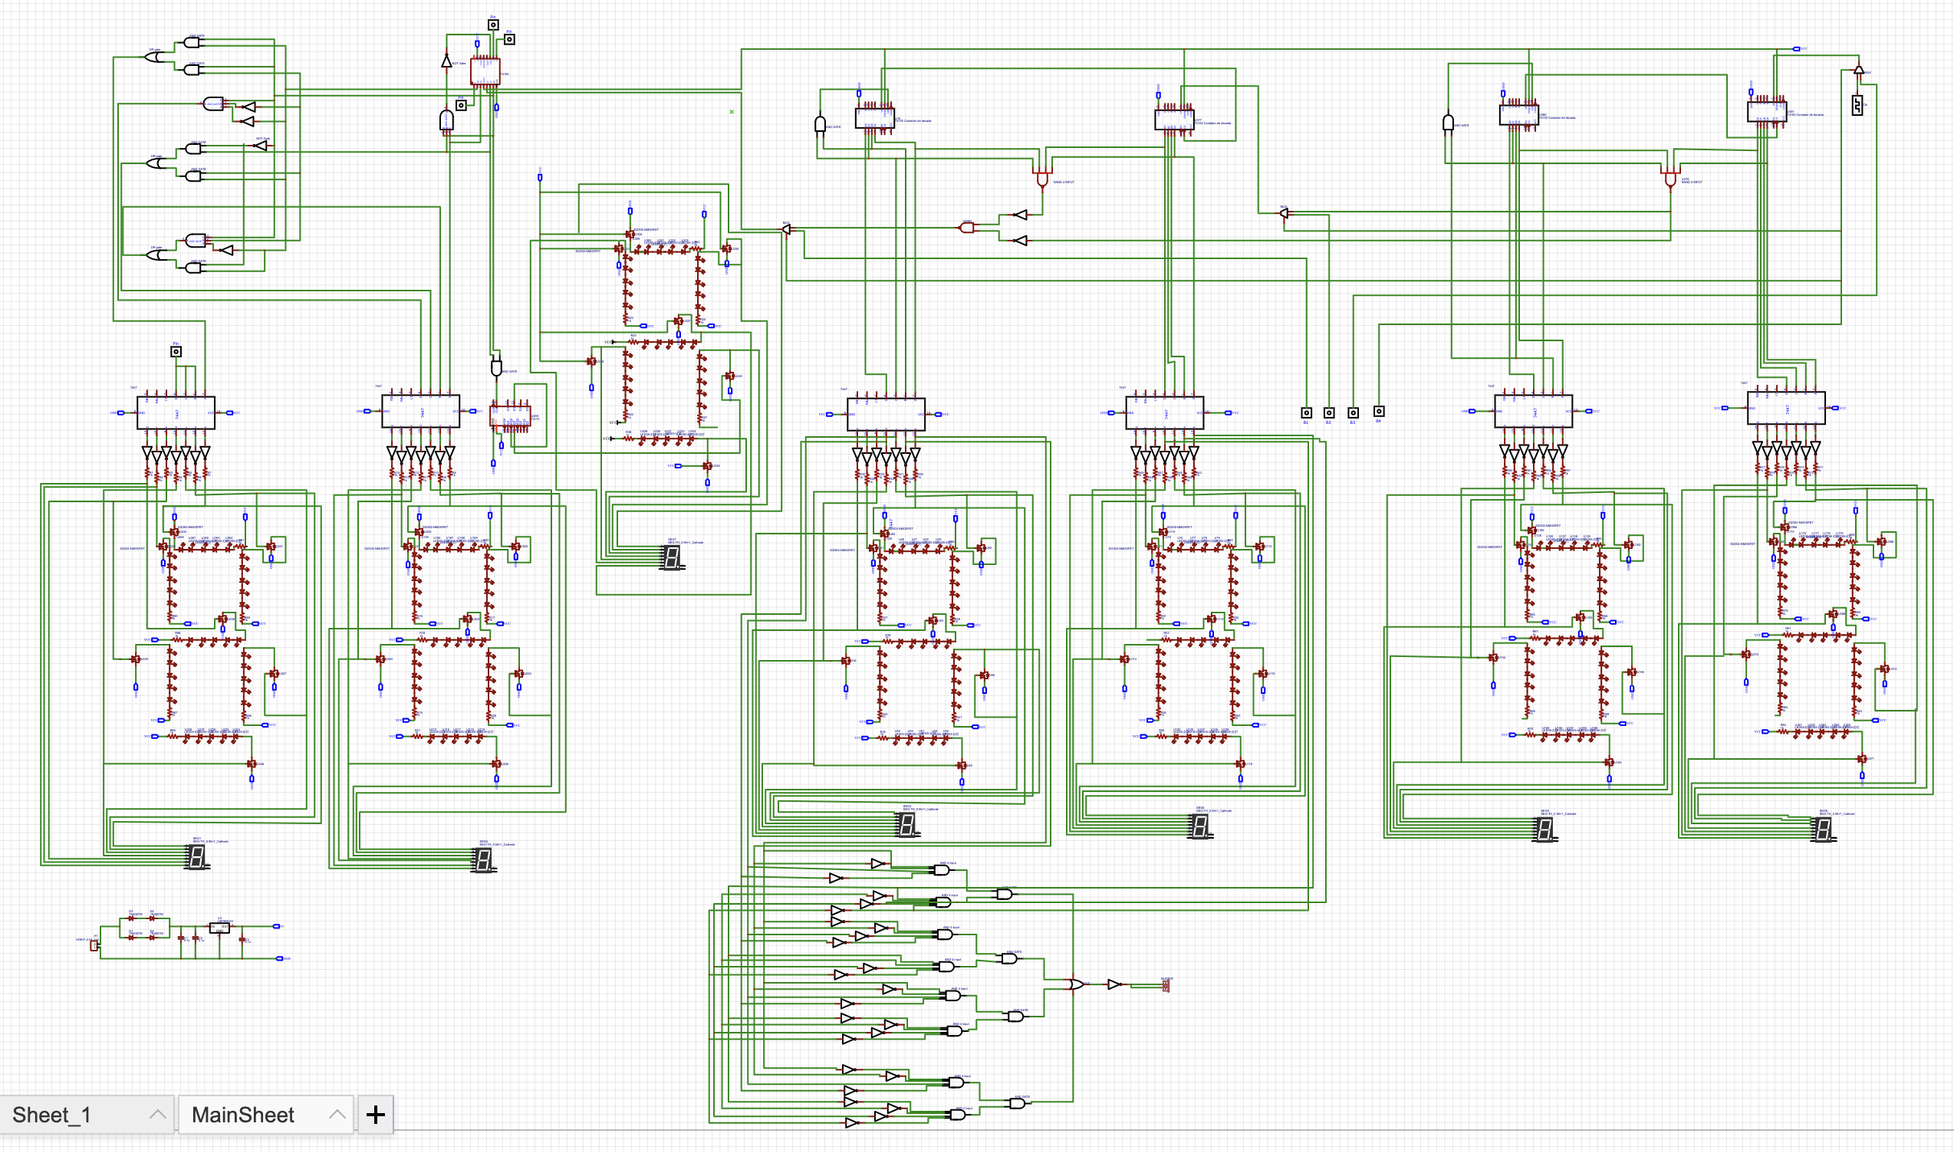Select the B2 pin connector
Screen dimensions: 1954x1153
(1329, 413)
